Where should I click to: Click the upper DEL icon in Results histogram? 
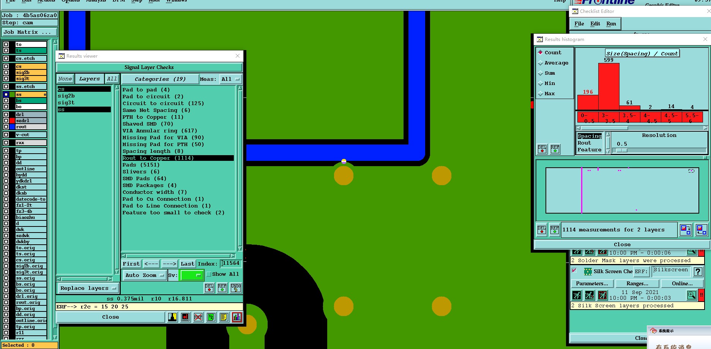tap(542, 149)
